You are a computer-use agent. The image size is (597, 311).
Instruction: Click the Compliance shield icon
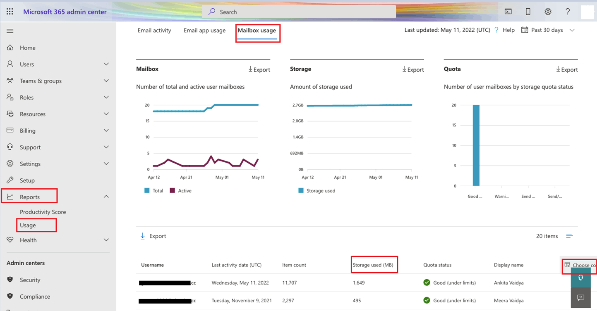click(10, 296)
